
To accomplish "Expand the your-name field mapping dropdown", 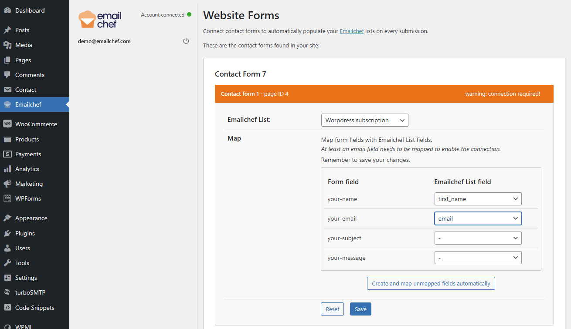I will (x=478, y=199).
